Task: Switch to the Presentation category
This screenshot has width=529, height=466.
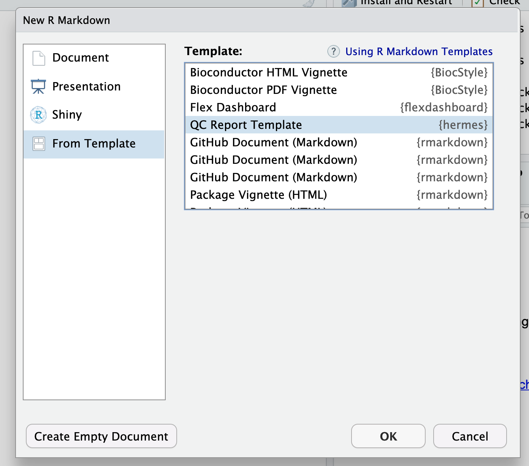Action: [86, 86]
